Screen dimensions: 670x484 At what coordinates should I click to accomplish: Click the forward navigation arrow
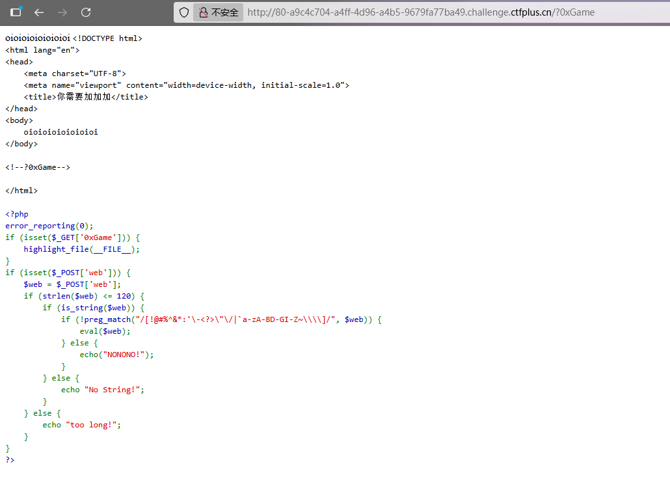click(x=62, y=12)
